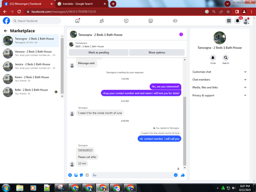Viewport: 256px width, 192px height.
Task: Expand Media, files and links section
Action: pyautogui.click(x=219, y=88)
